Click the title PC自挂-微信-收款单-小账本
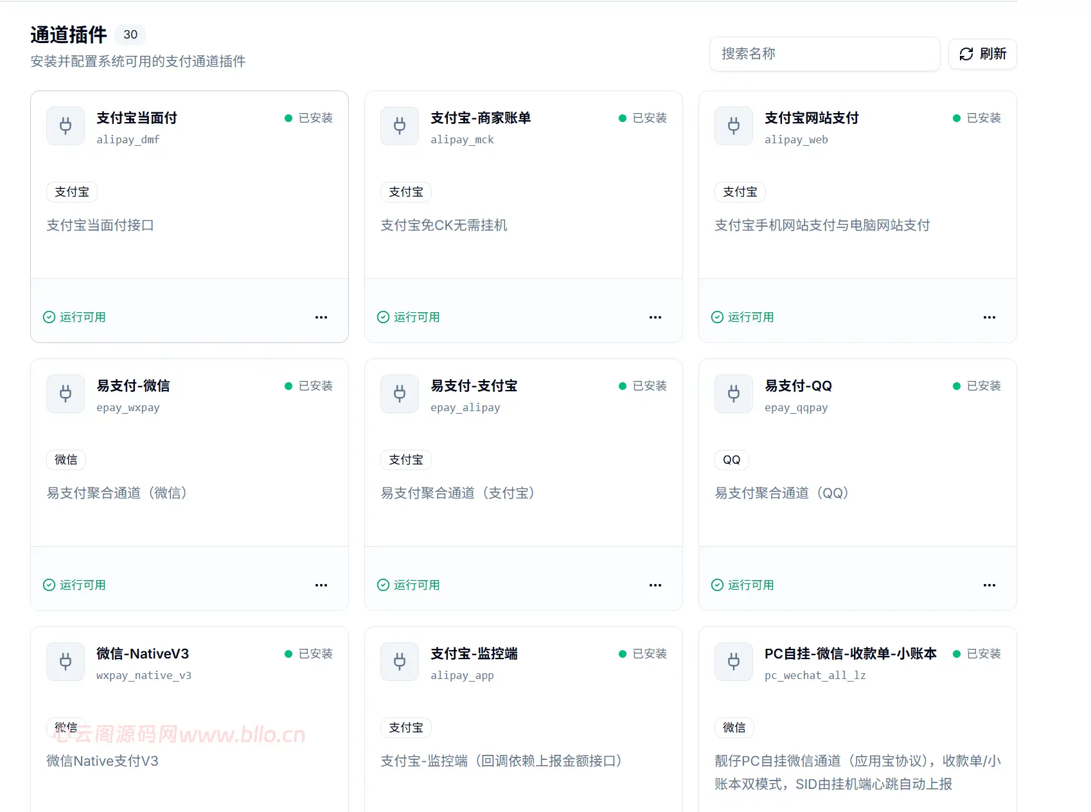This screenshot has height=812, width=1091. (x=851, y=654)
